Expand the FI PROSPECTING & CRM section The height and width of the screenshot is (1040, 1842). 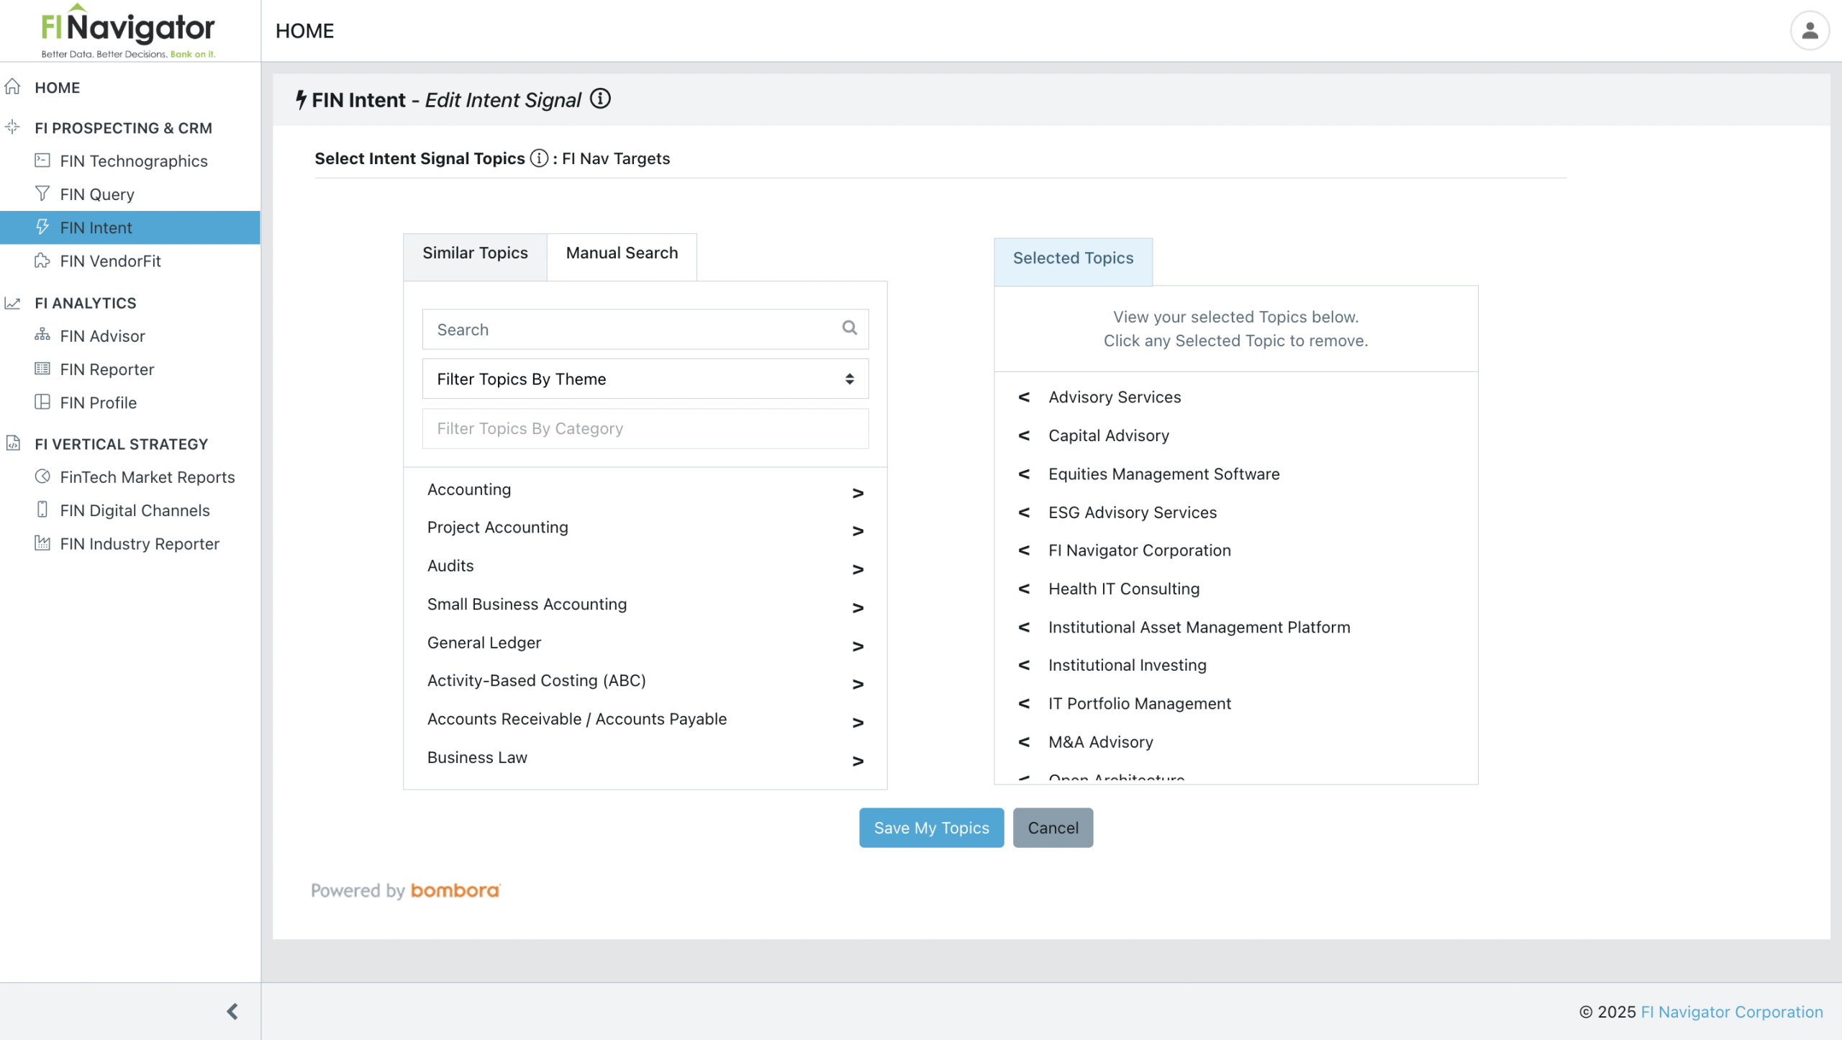pyautogui.click(x=123, y=127)
